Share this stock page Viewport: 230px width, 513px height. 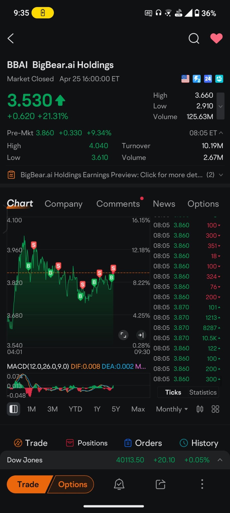coord(160,484)
